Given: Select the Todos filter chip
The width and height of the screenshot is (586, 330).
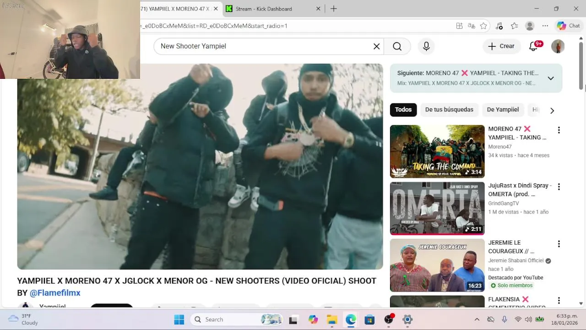Looking at the screenshot, I should 403,110.
